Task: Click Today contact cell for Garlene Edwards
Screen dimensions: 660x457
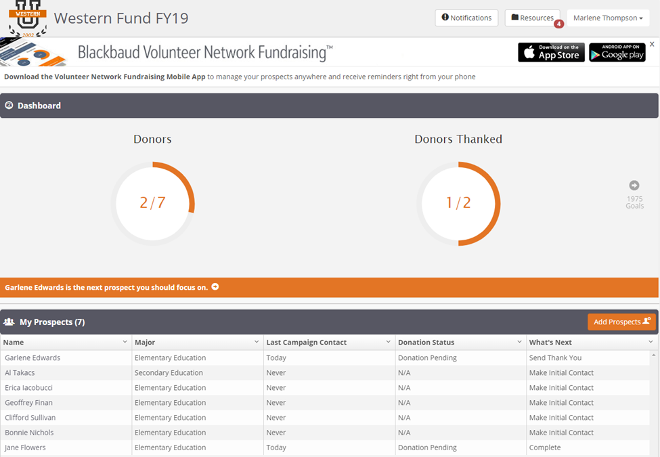Action: coord(276,357)
